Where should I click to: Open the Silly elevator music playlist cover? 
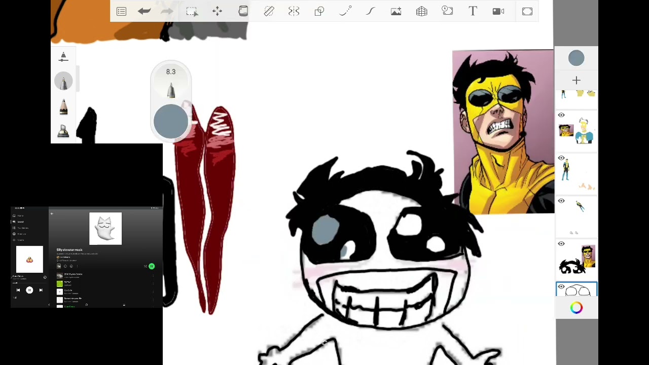(105, 229)
